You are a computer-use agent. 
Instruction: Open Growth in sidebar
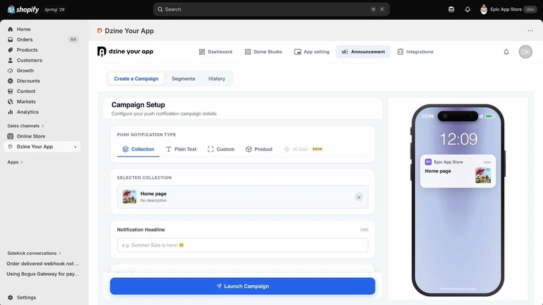click(x=25, y=70)
